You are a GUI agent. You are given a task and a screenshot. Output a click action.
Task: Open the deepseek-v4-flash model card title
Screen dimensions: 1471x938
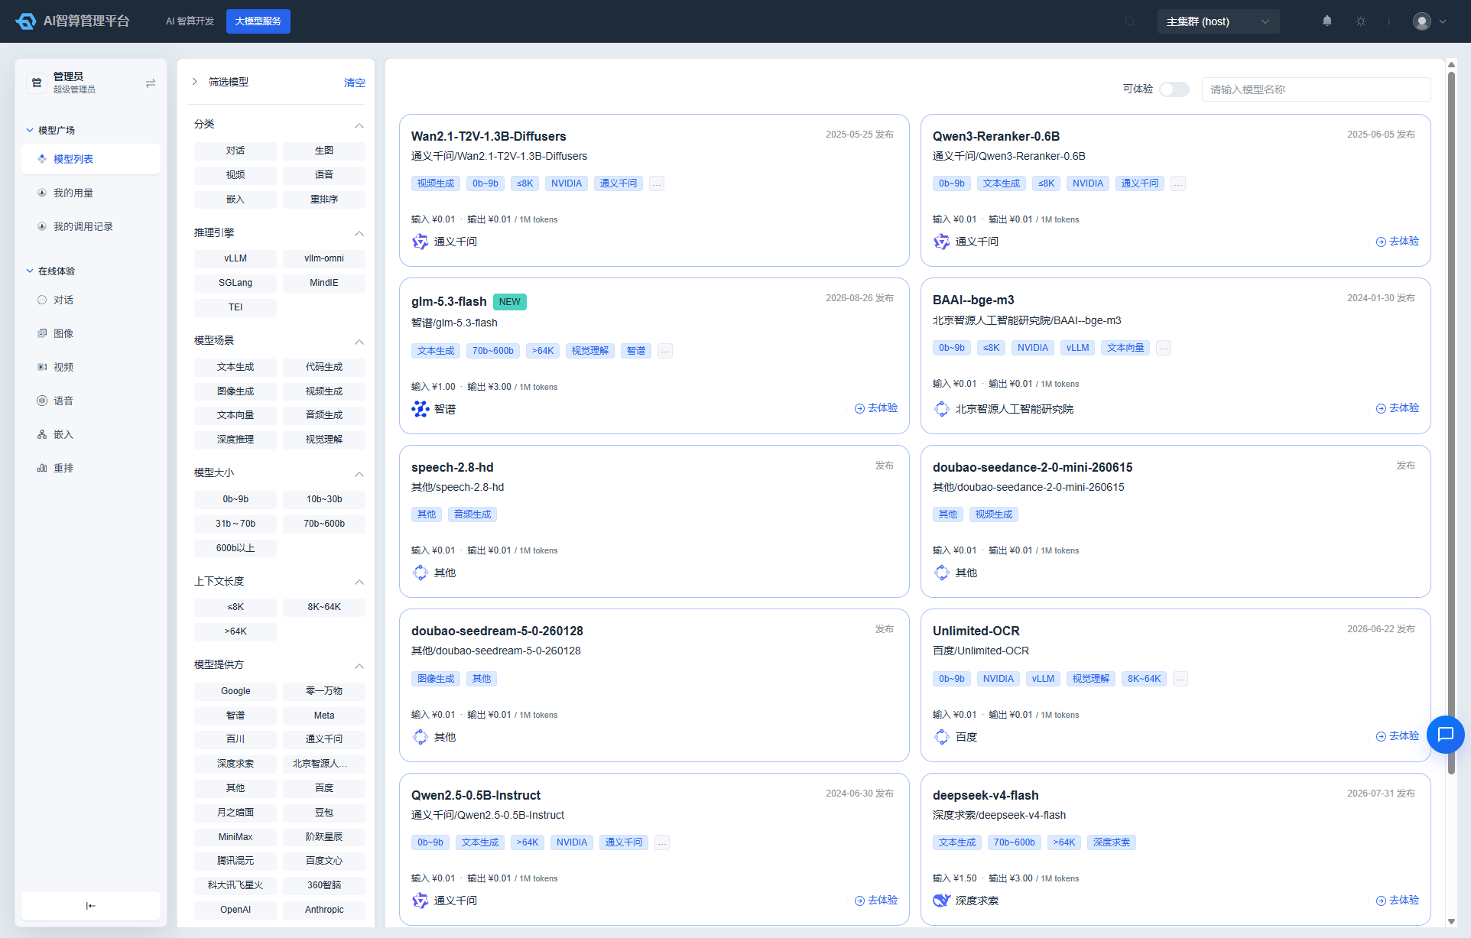pos(986,795)
